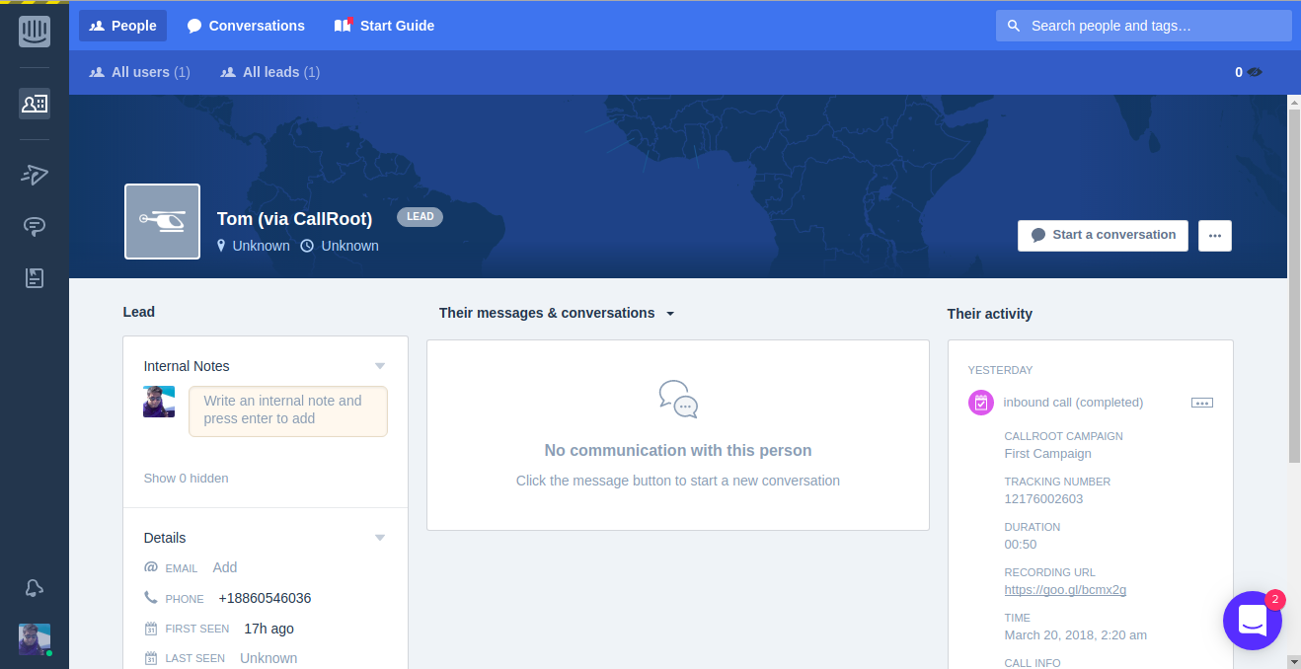Open the paper plane Messages icon in the sidebar
Image resolution: width=1301 pixels, height=669 pixels.
(35, 175)
